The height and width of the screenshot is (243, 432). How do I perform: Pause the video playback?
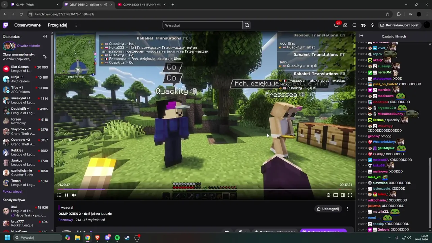[x=66, y=195]
